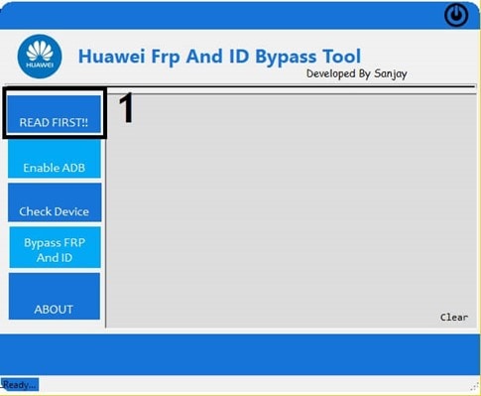Open the ABOUT section
481x396 pixels.
point(55,296)
